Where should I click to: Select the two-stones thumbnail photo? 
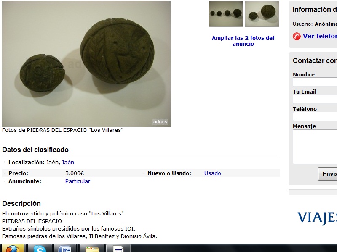coord(262,14)
